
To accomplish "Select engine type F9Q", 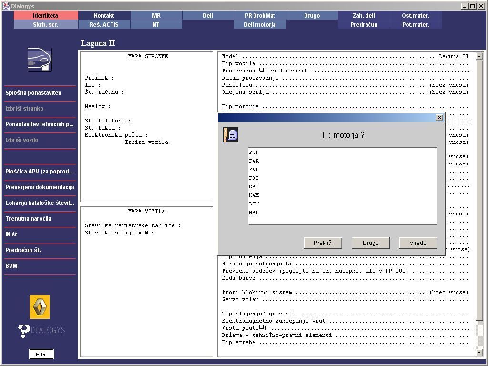I will (342, 178).
